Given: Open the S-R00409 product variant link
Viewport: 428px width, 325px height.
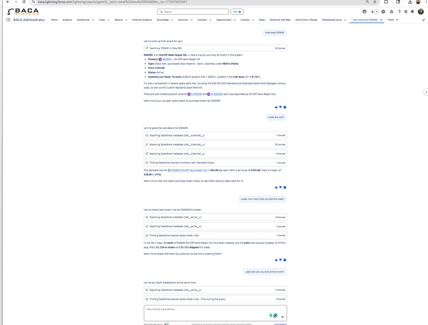Looking at the screenshot, I should 196,94.
